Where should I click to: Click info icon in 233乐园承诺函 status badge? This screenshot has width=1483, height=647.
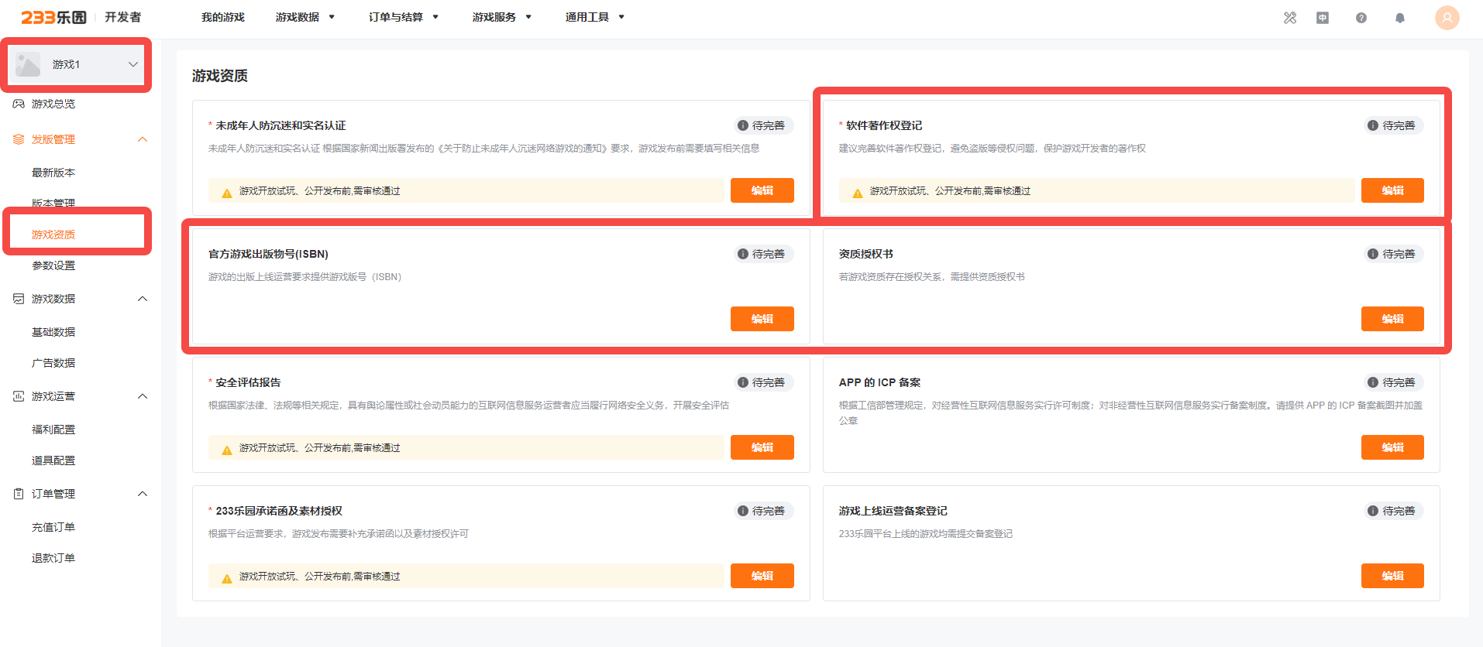[x=743, y=511]
